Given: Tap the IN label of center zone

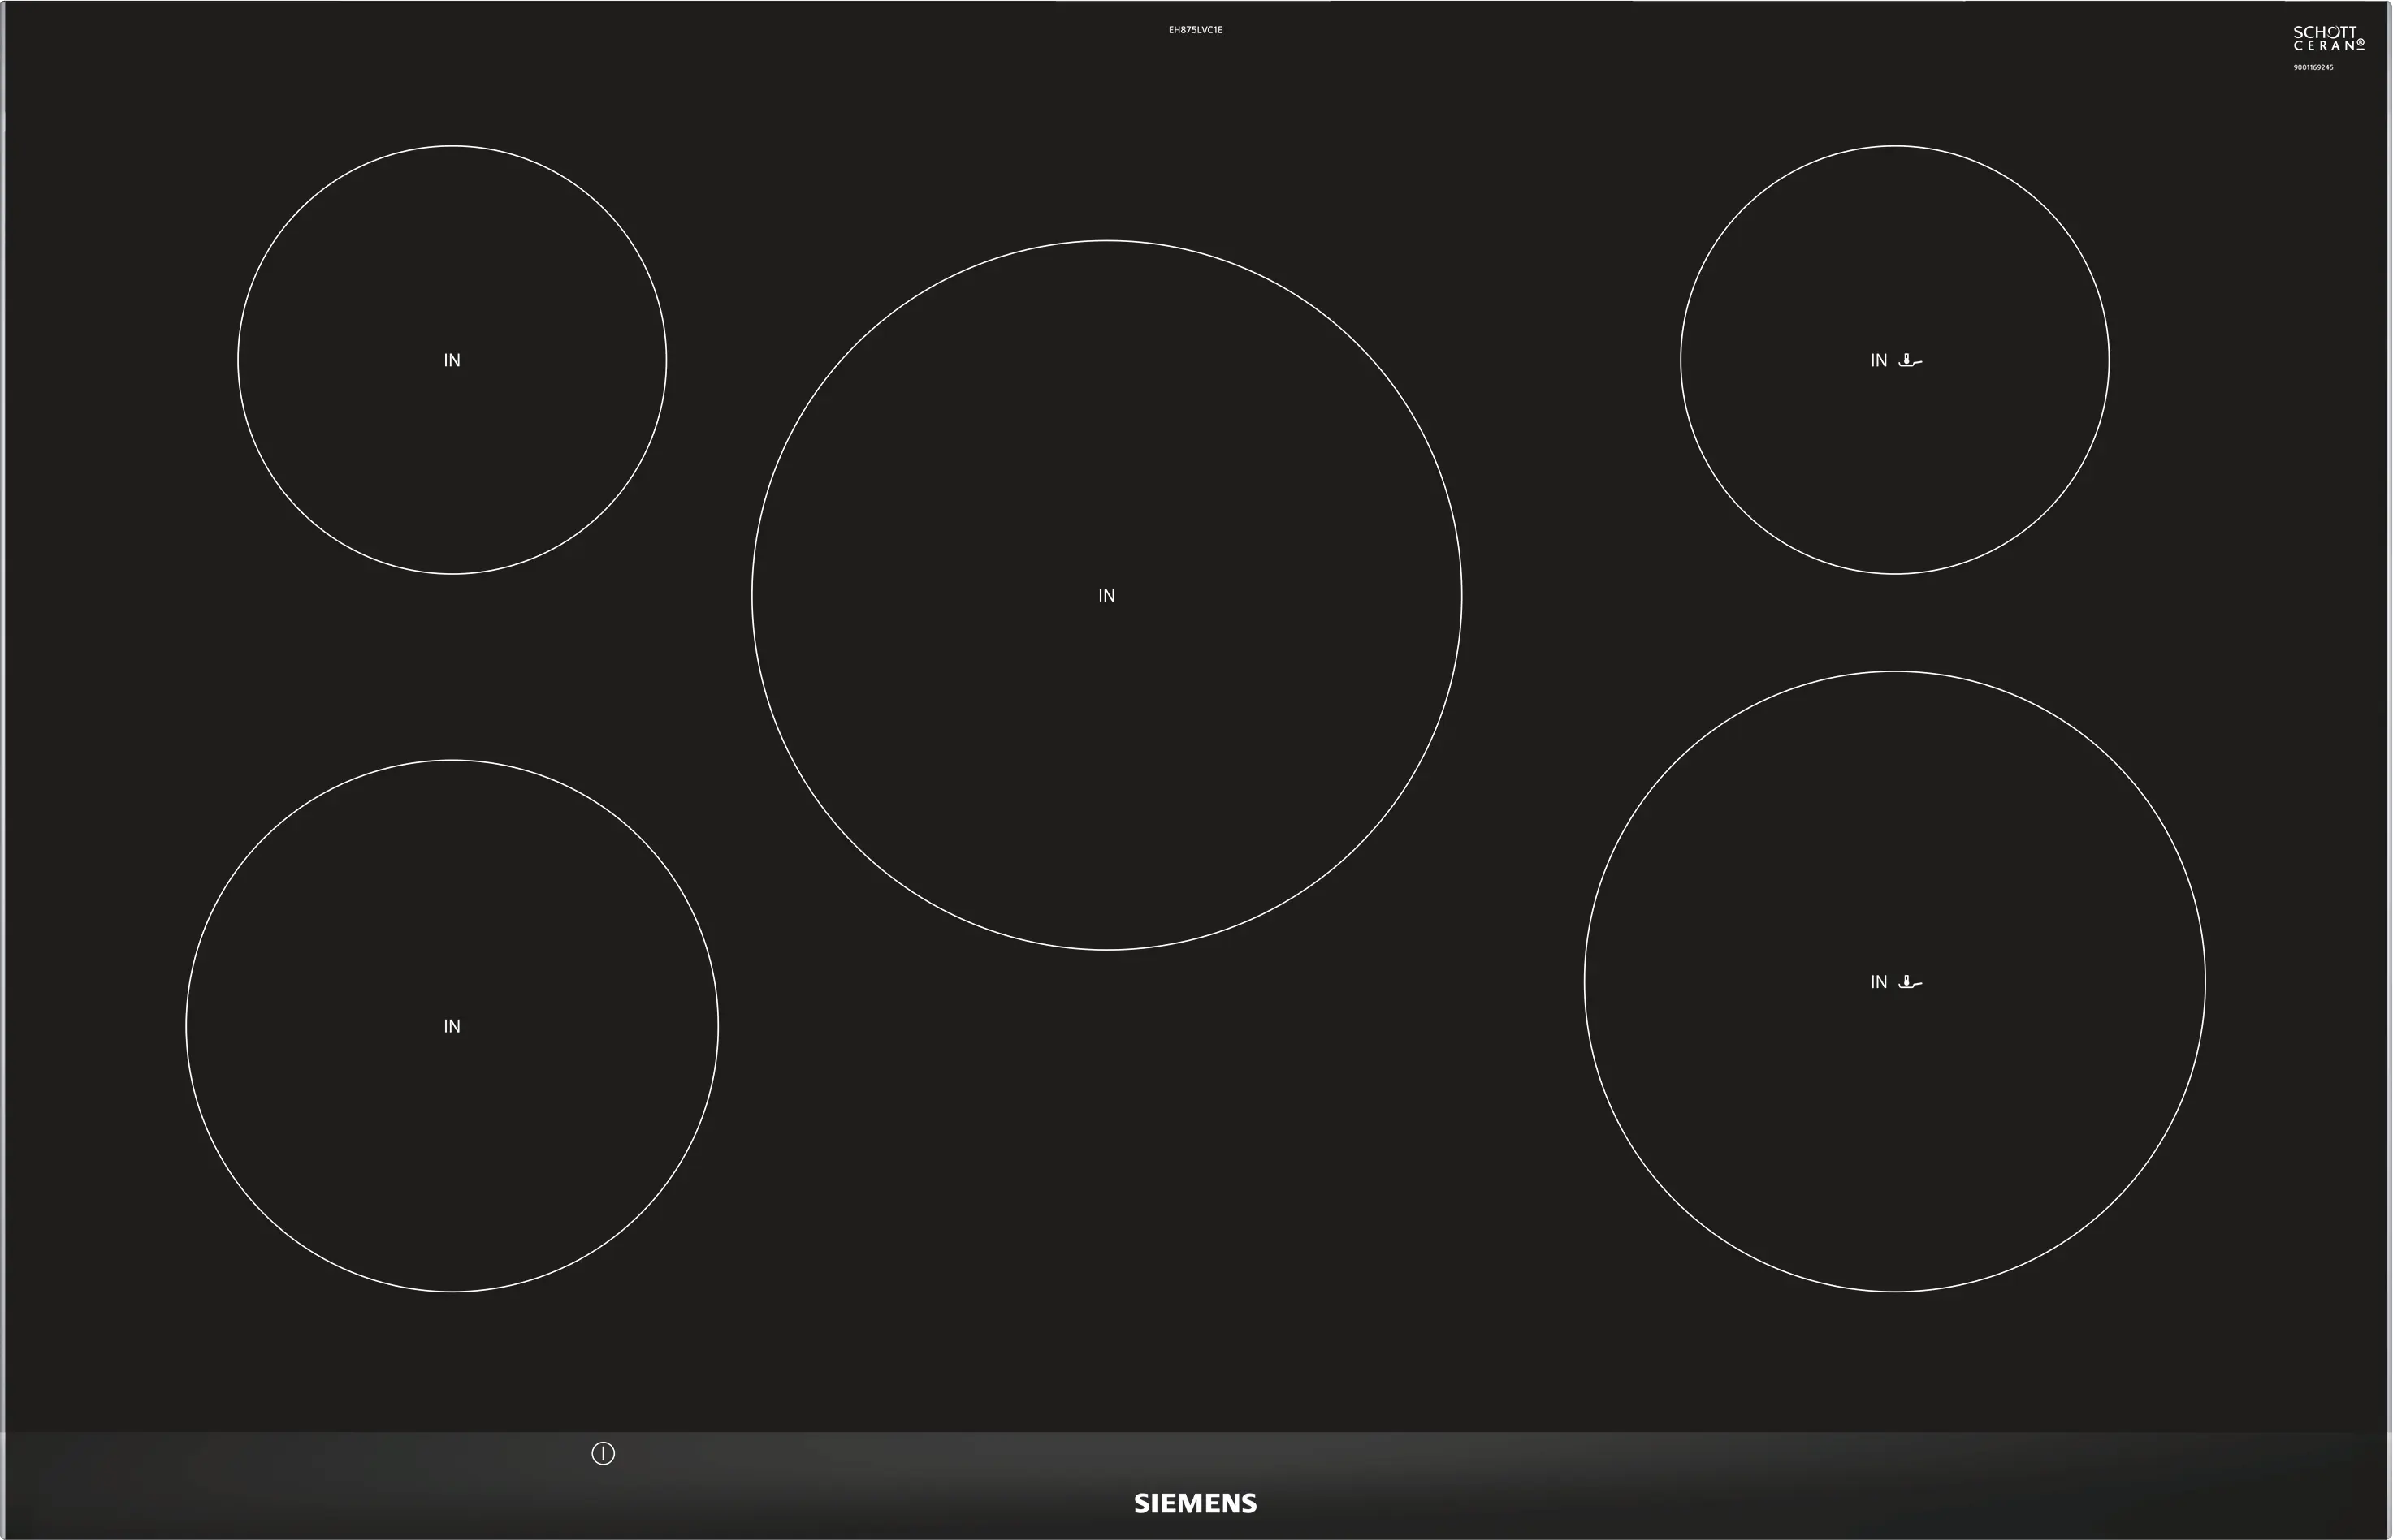Looking at the screenshot, I should pos(1106,595).
